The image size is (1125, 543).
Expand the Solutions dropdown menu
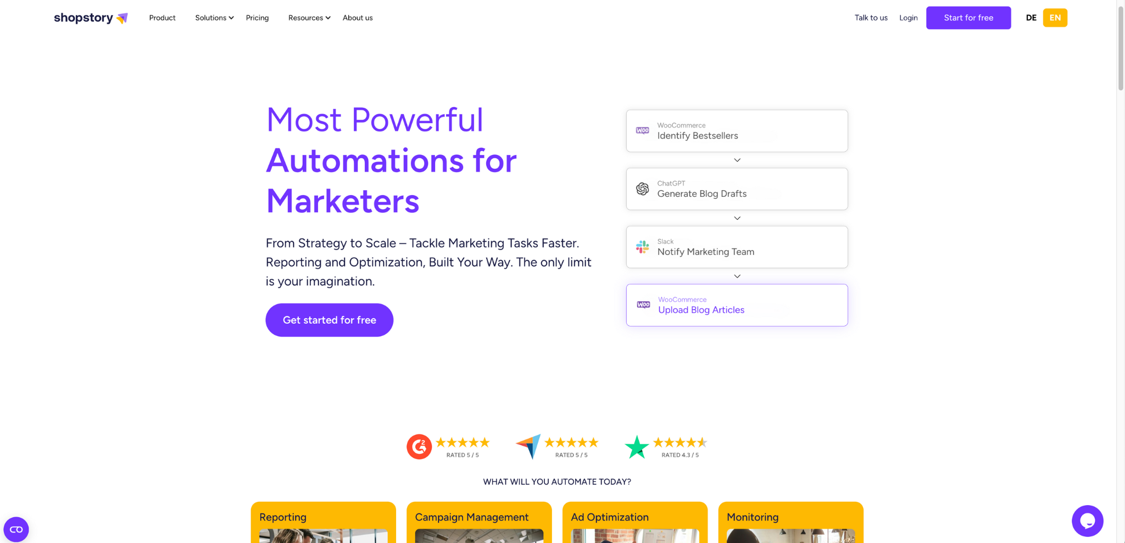214,18
